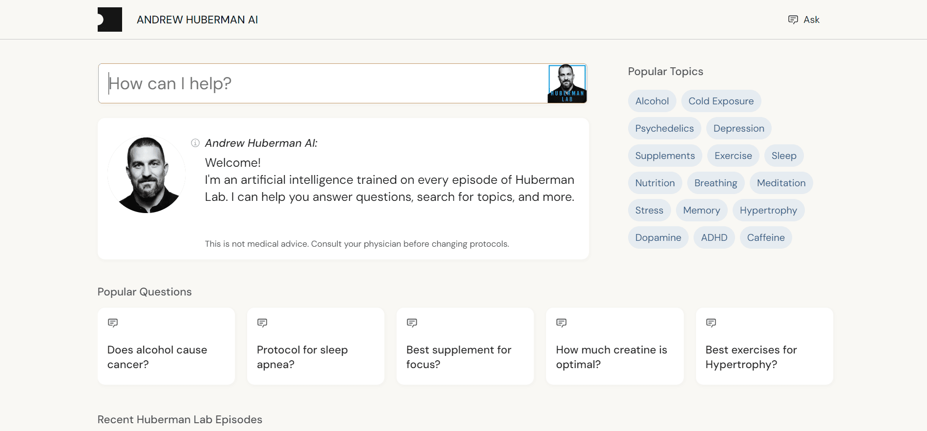927x431 pixels.
Task: Pick the Sleep topic chip
Action: point(784,156)
